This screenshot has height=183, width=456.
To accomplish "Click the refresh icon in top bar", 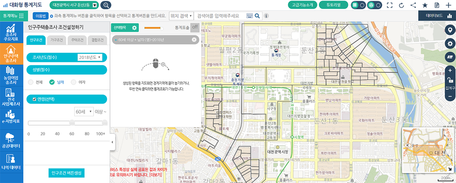I will 401,5.
